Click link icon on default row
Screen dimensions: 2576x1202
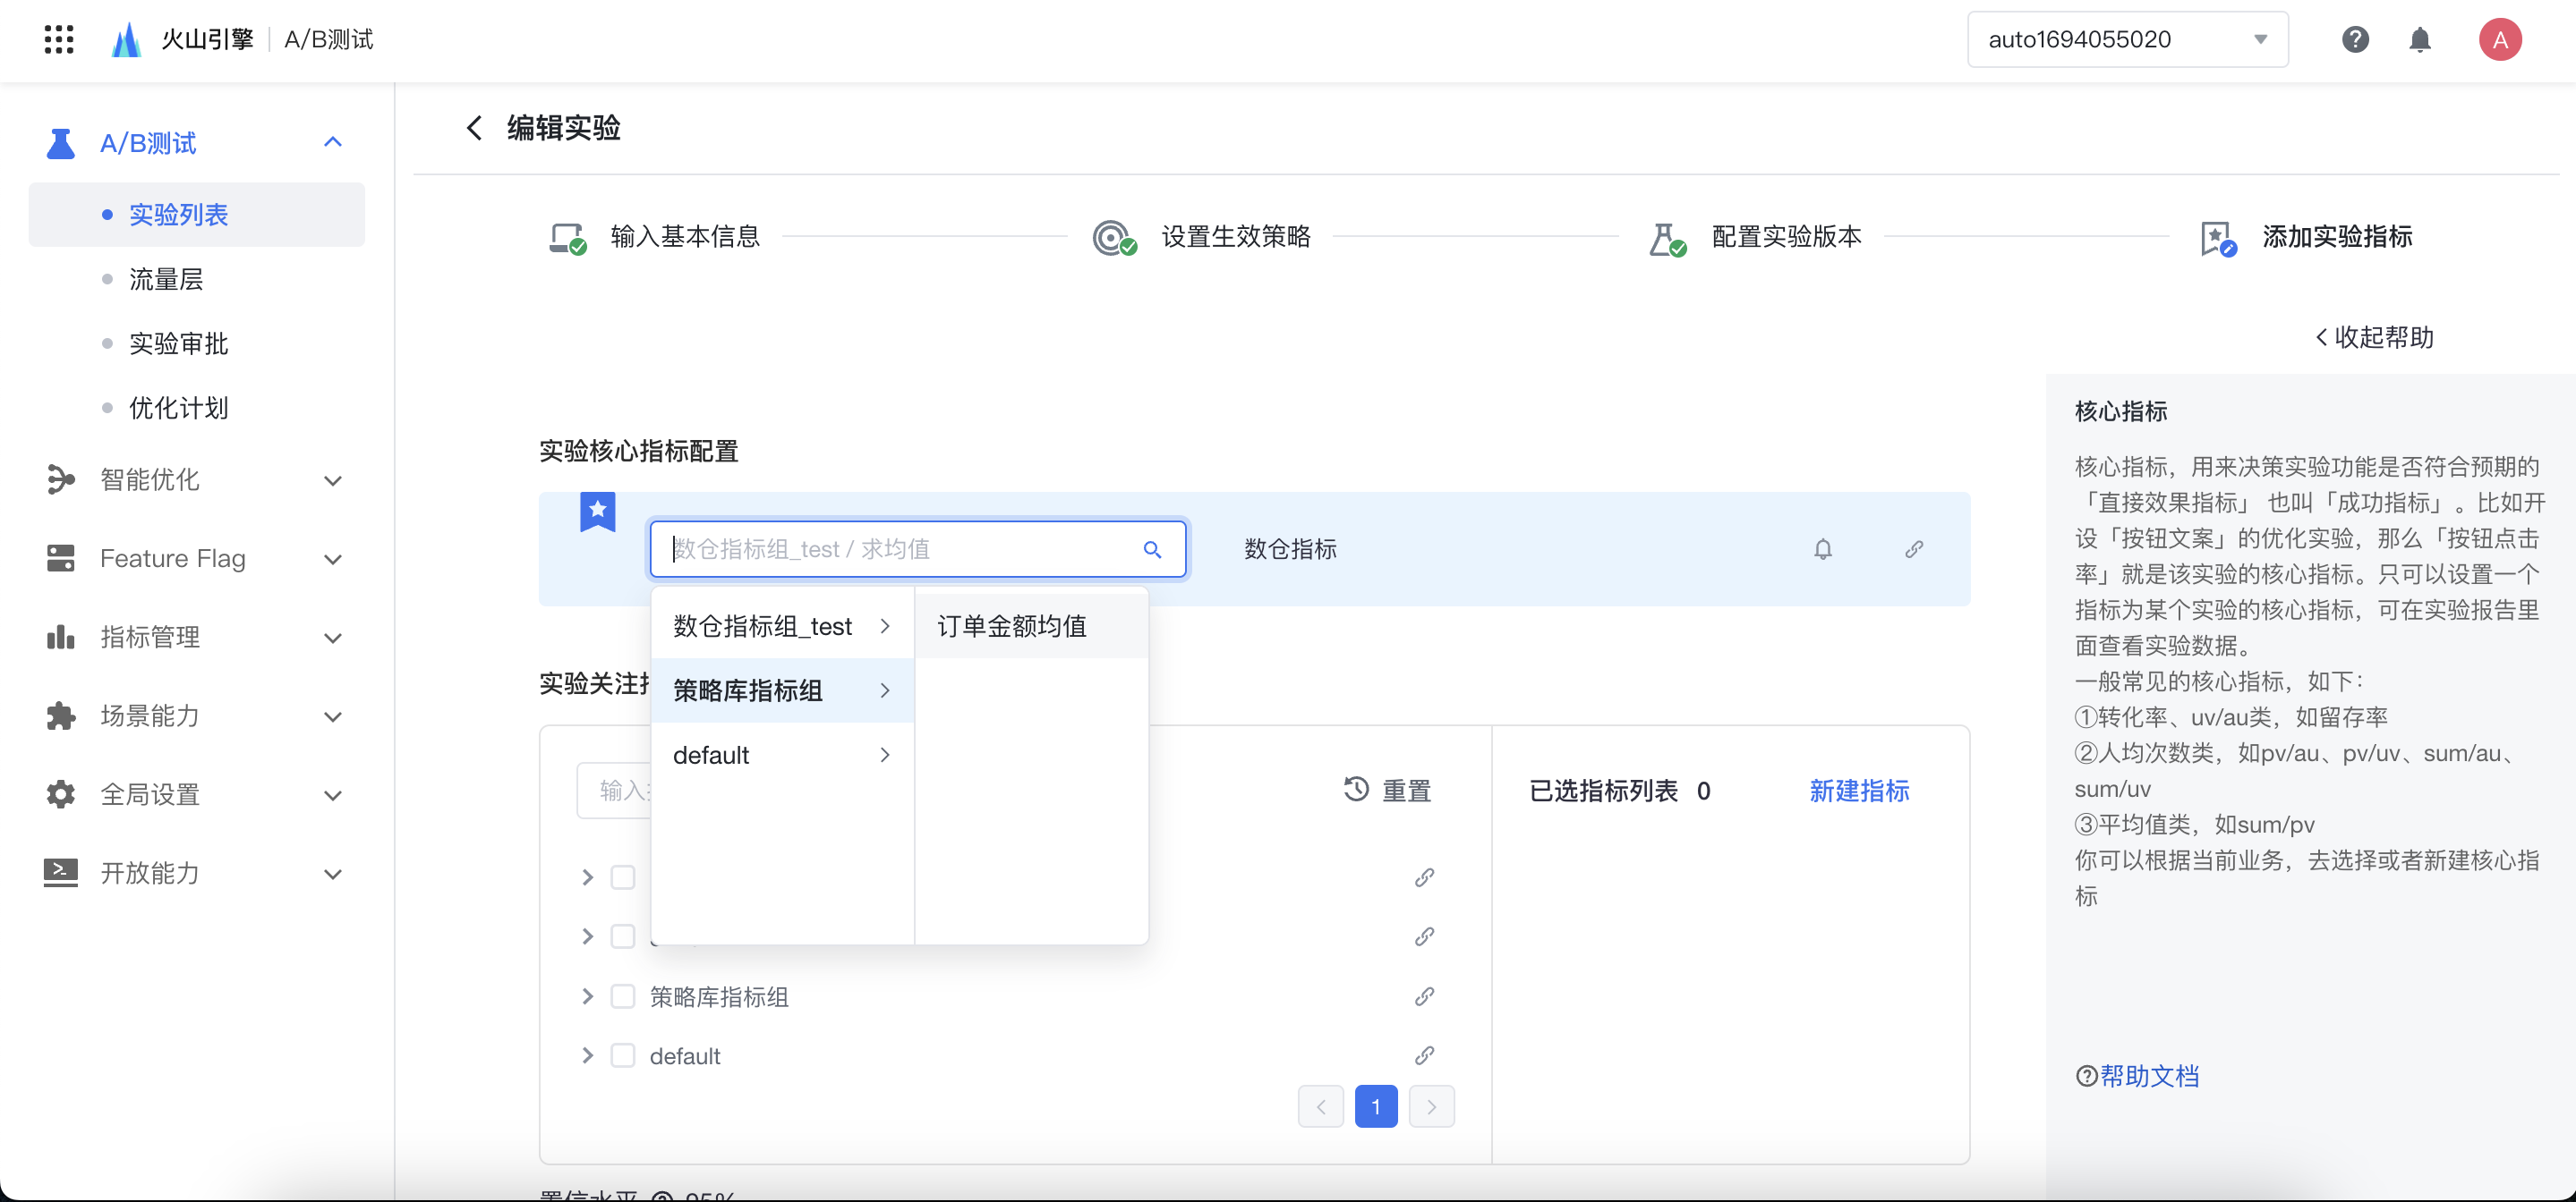point(1424,1056)
